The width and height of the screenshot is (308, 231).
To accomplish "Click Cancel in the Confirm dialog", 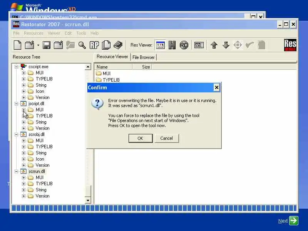I will tap(166, 138).
